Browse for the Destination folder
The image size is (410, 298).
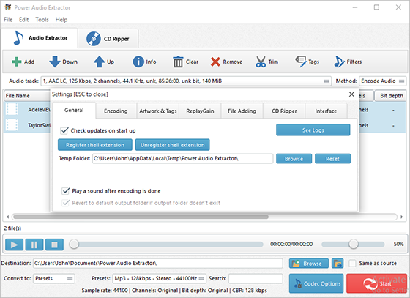[309, 264]
